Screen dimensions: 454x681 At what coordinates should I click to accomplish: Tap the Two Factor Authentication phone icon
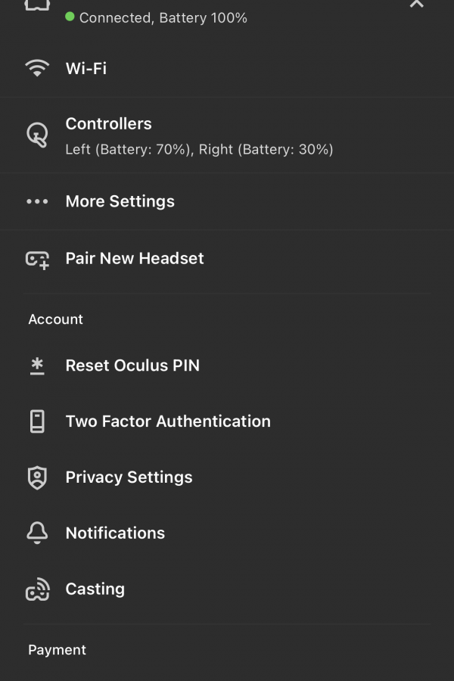pyautogui.click(x=37, y=421)
